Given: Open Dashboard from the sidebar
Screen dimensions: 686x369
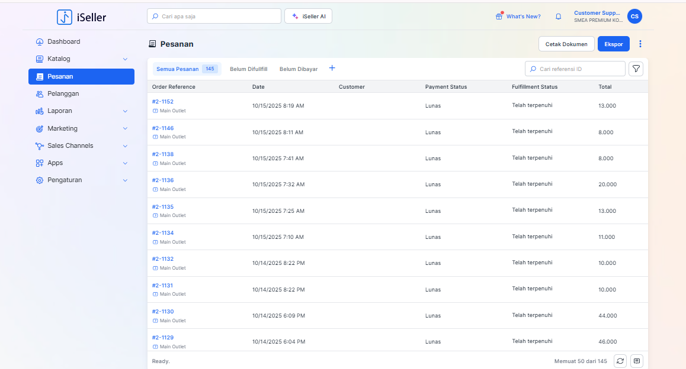Looking at the screenshot, I should pos(63,42).
